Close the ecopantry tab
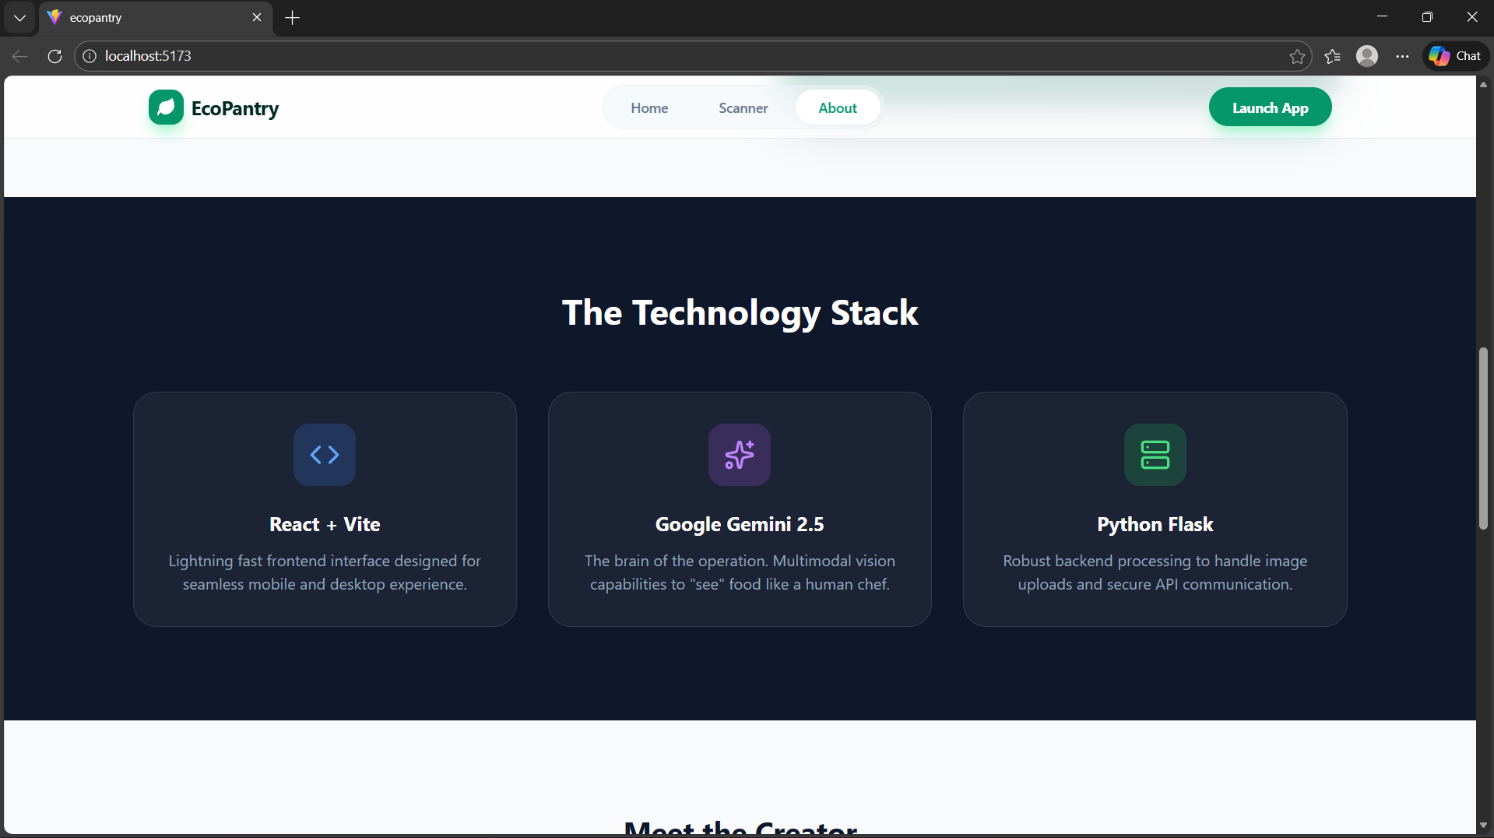Screen dimensions: 1494x838 click(257, 17)
